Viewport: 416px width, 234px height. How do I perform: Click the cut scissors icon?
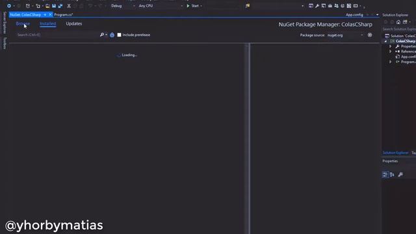(x=69, y=6)
